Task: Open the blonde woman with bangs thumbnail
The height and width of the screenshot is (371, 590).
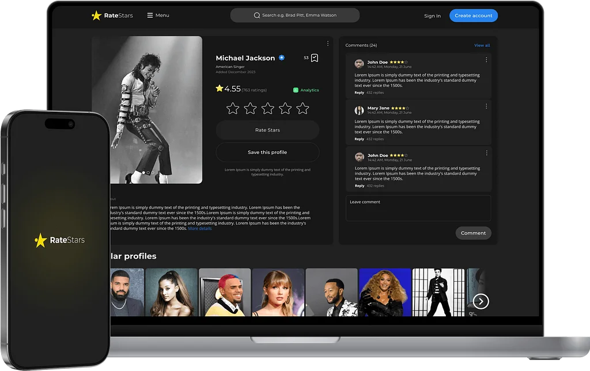Action: (x=278, y=292)
